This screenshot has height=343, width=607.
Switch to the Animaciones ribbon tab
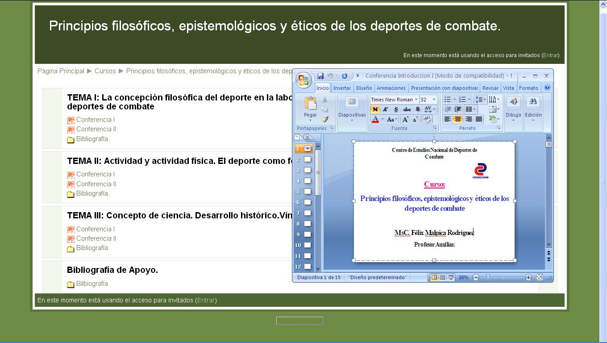click(391, 88)
